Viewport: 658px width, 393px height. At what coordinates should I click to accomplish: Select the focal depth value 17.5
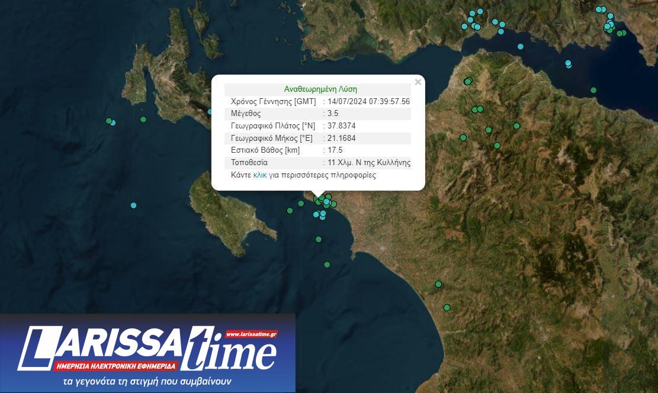point(335,150)
